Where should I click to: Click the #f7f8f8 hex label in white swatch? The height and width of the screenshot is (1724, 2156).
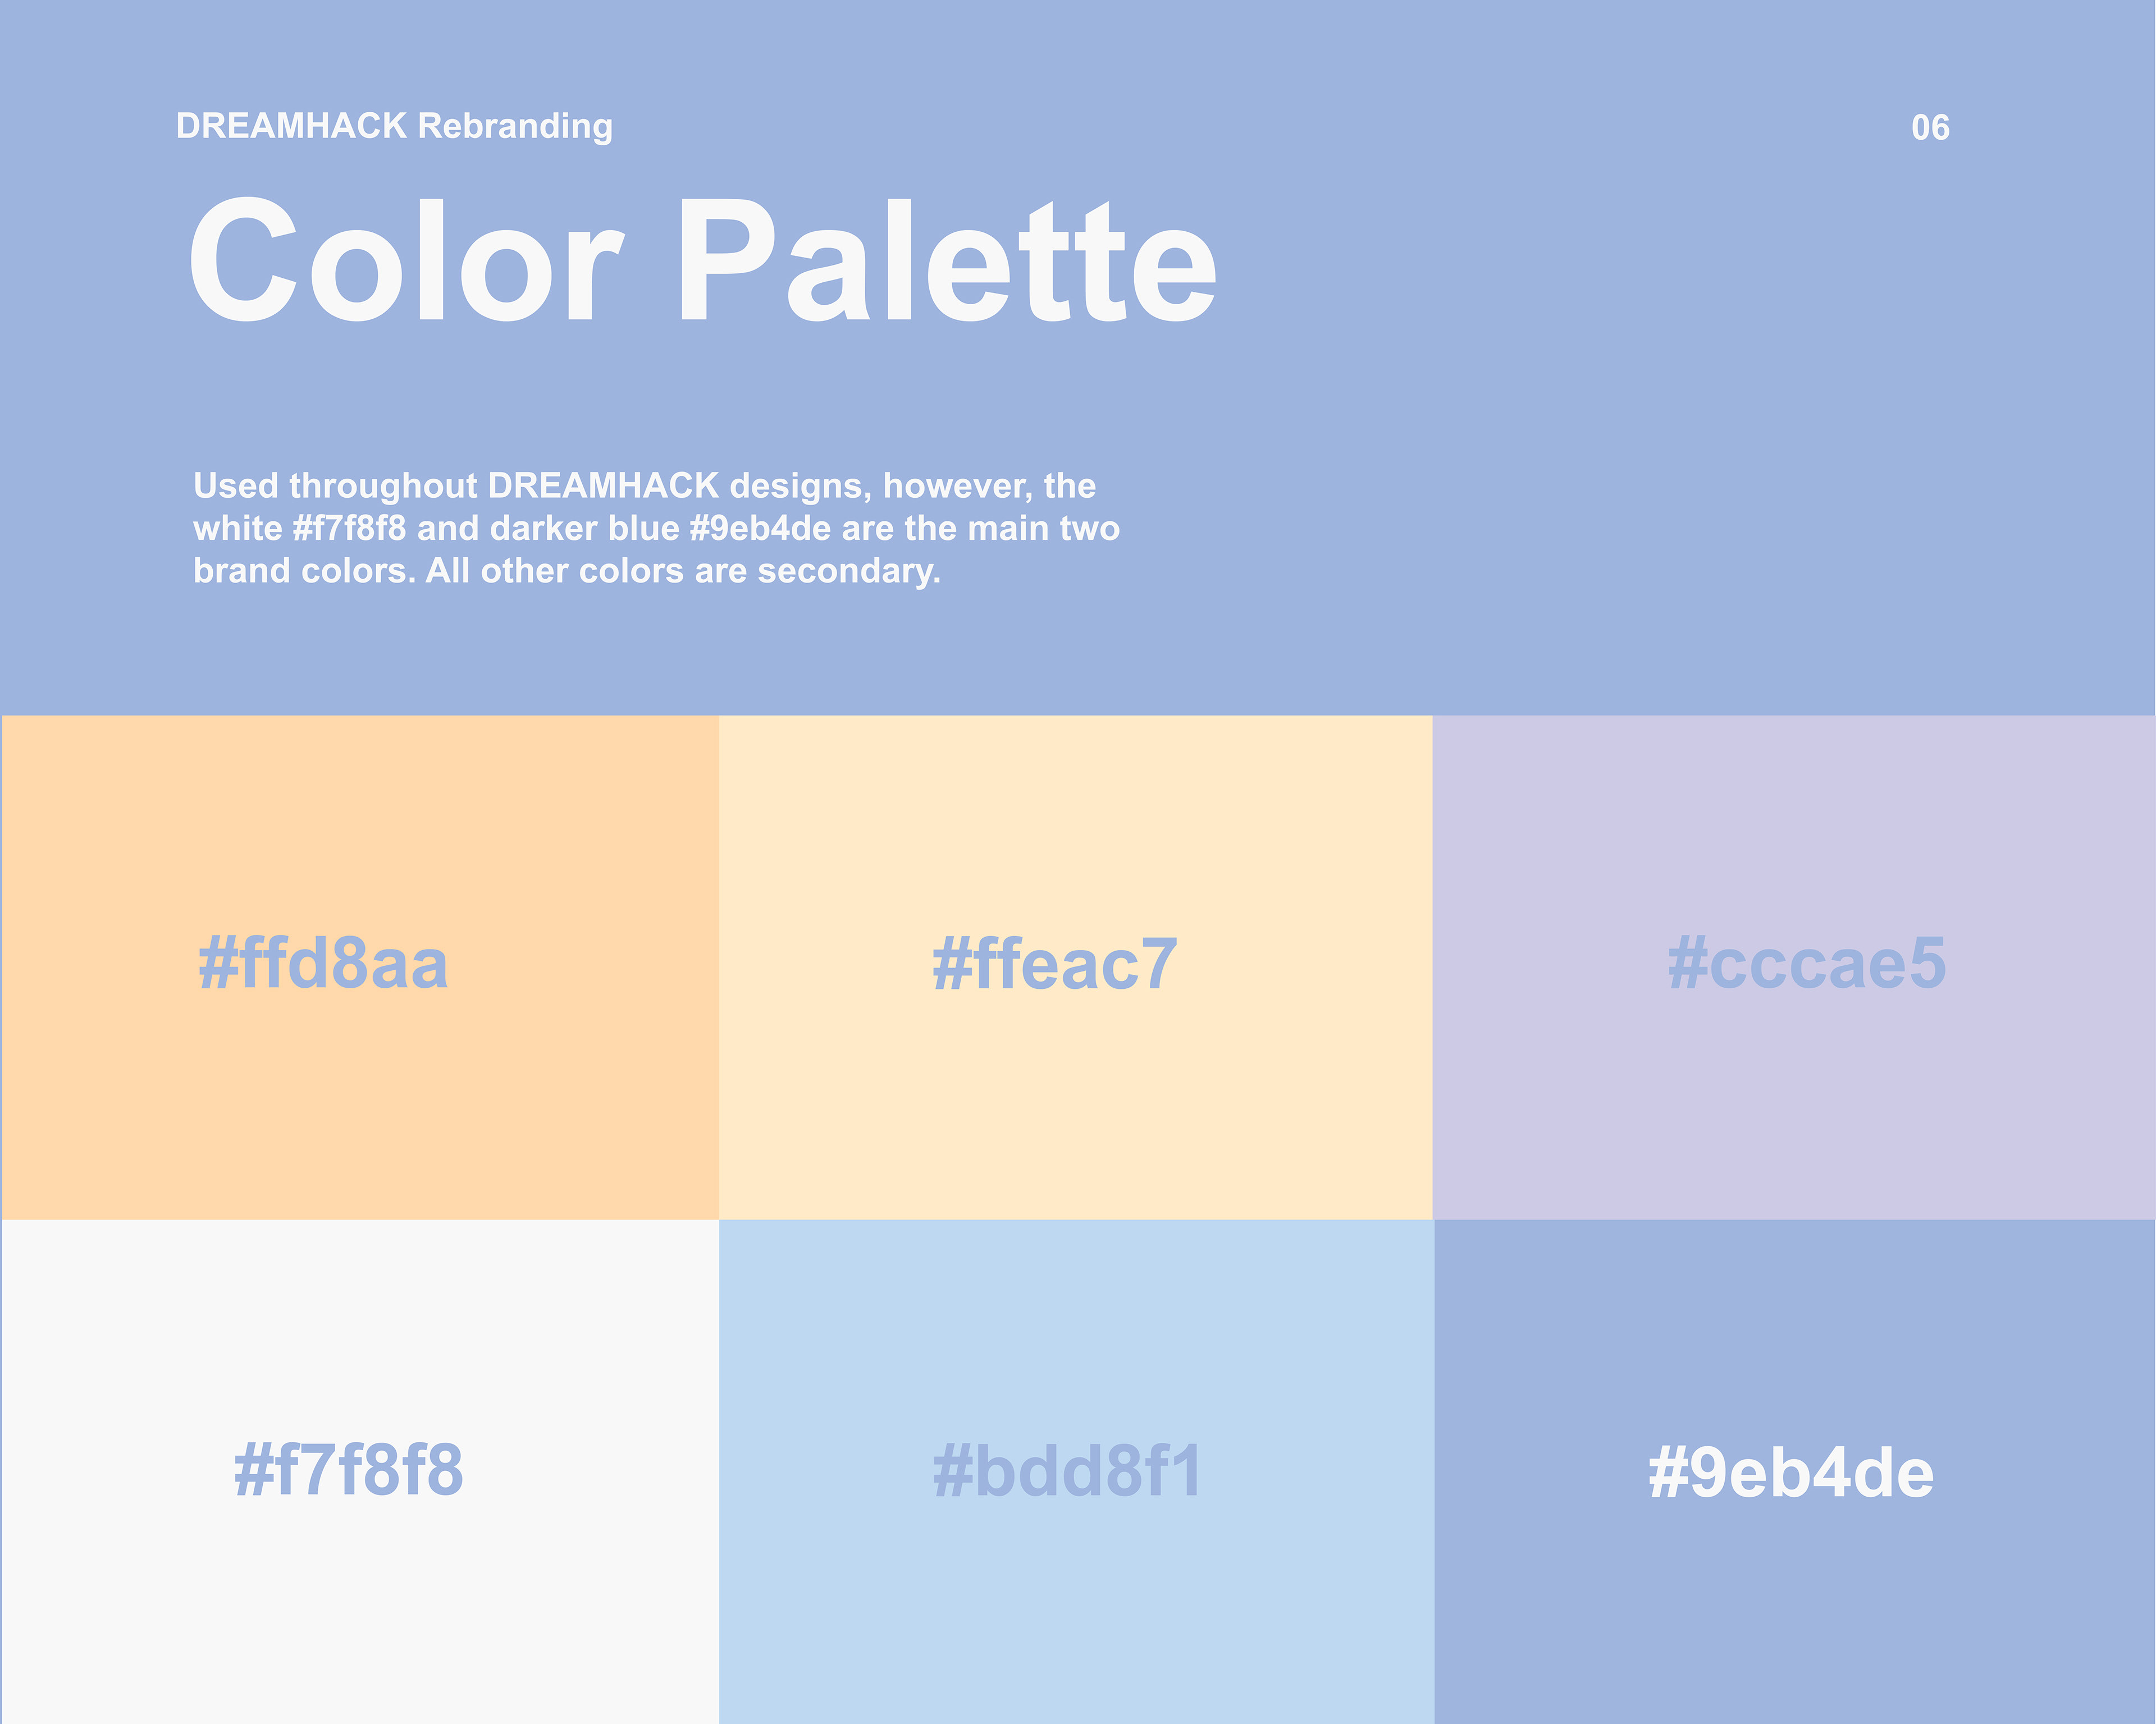tap(349, 1470)
